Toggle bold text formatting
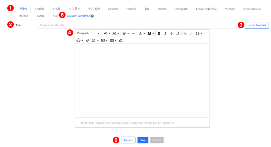The image size is (271, 147). 159,33
